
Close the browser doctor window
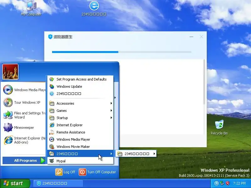pos(201,37)
